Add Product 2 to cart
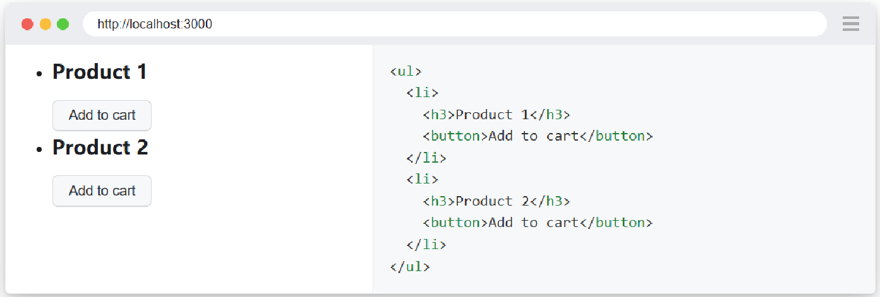This screenshot has height=297, width=880. click(x=102, y=190)
